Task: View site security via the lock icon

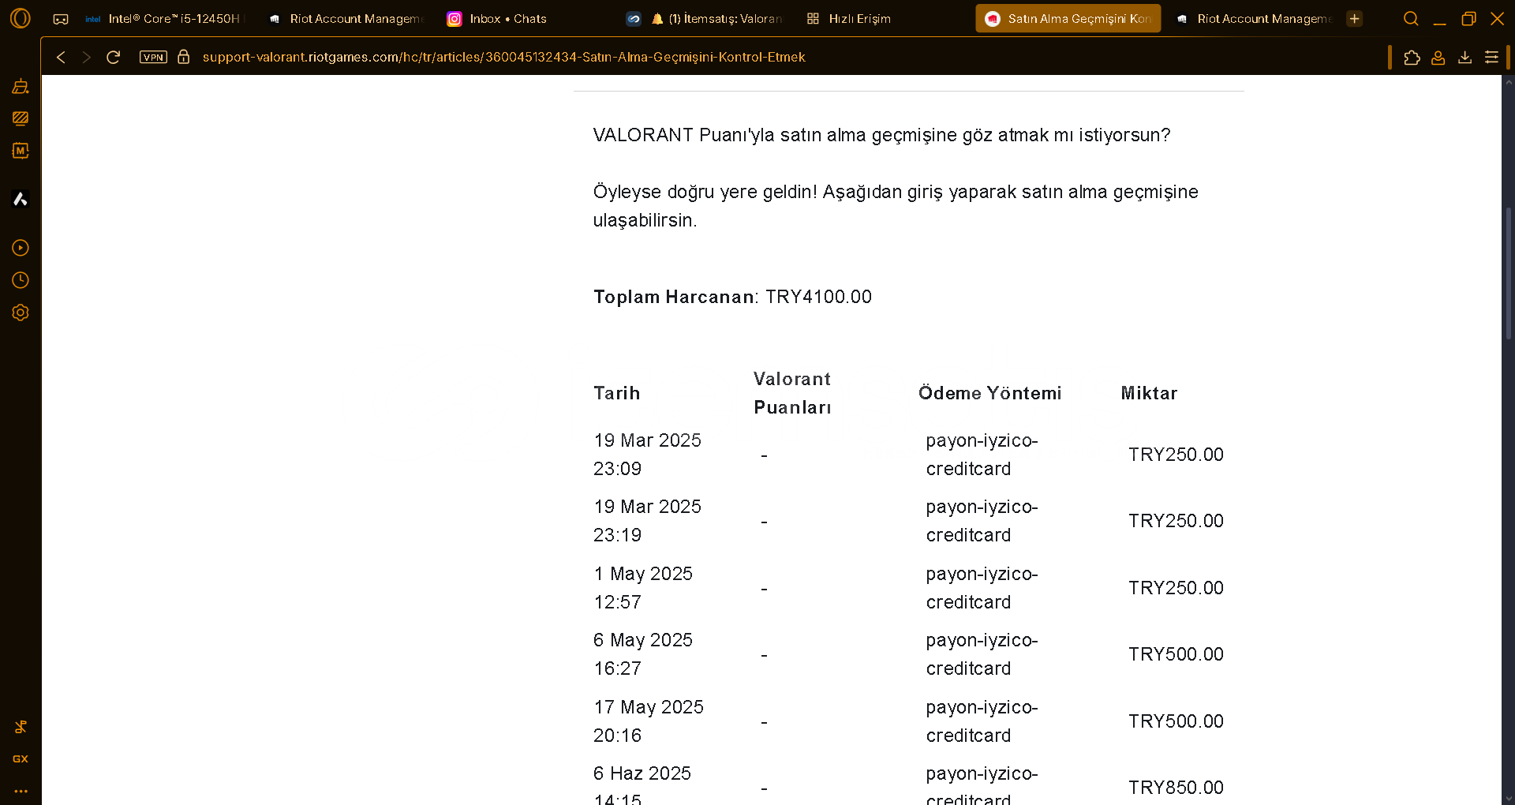Action: [x=183, y=57]
